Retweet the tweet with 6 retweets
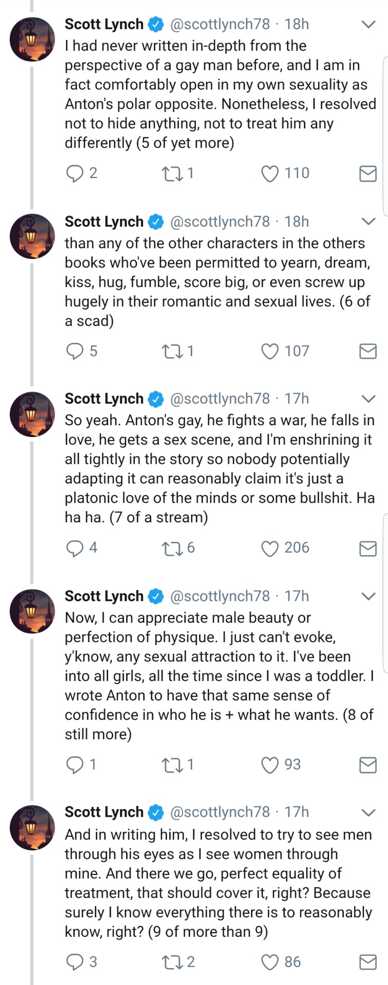This screenshot has height=985, width=388. pos(170,548)
